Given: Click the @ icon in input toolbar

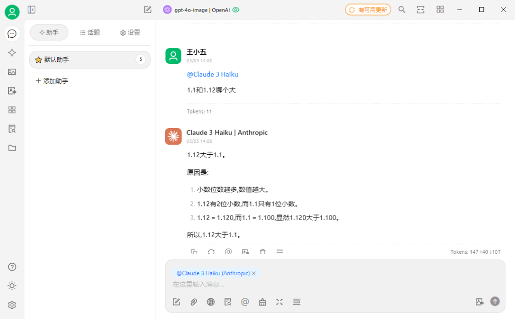Looking at the screenshot, I should [x=245, y=302].
